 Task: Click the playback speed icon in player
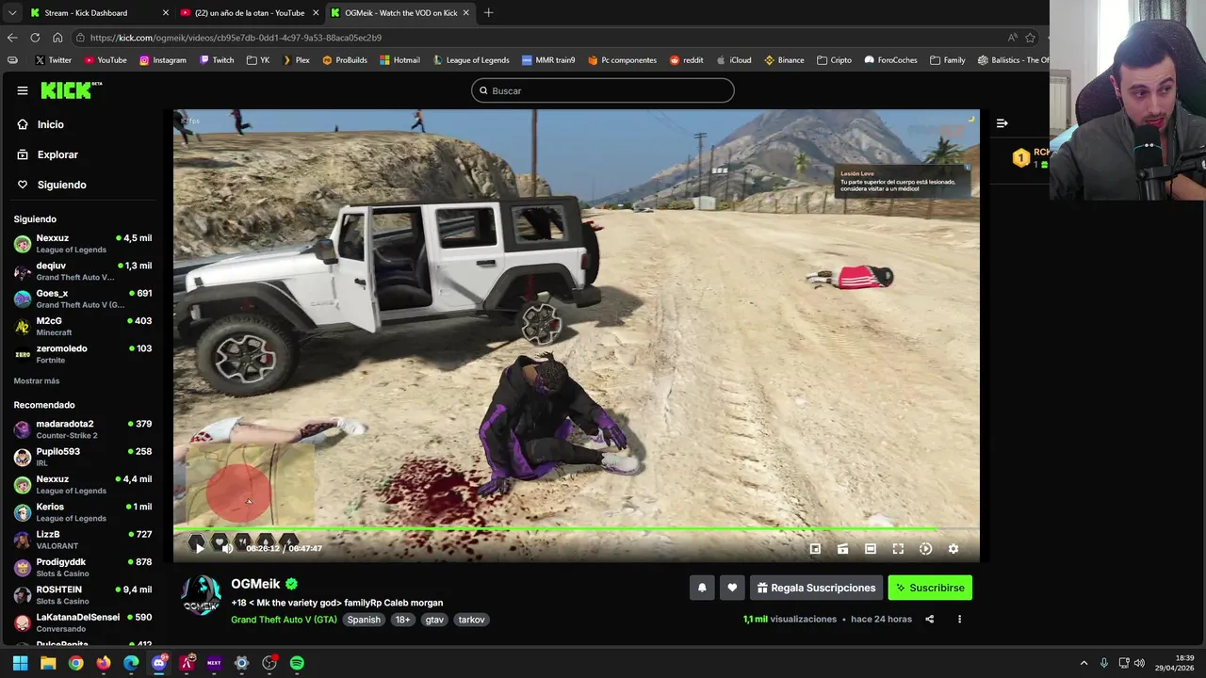[x=925, y=549]
